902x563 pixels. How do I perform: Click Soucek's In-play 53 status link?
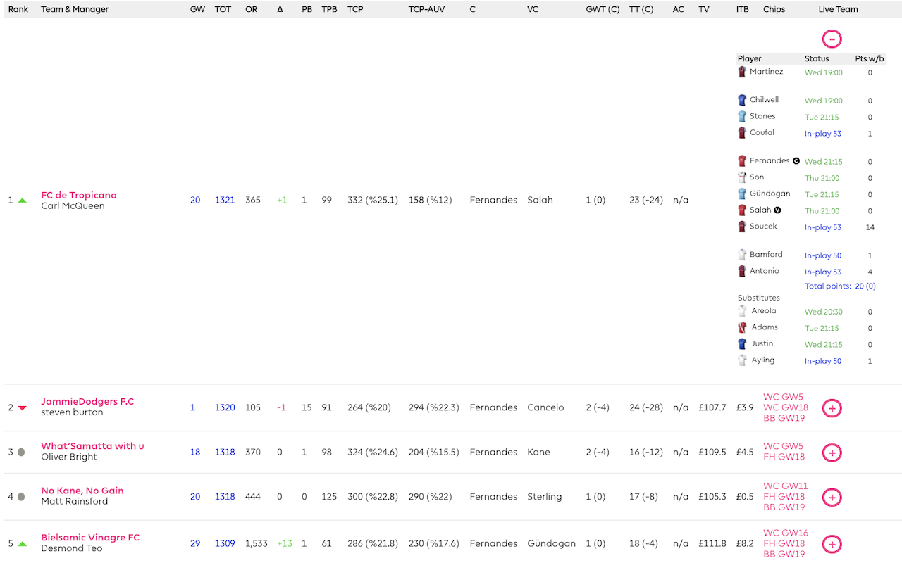(x=822, y=227)
